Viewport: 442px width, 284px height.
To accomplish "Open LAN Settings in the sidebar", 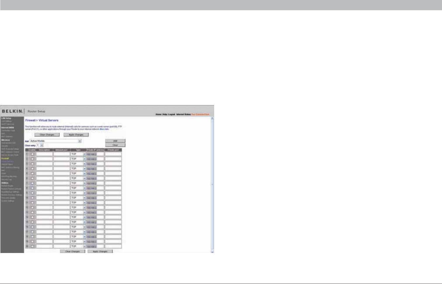I will coord(6,121).
